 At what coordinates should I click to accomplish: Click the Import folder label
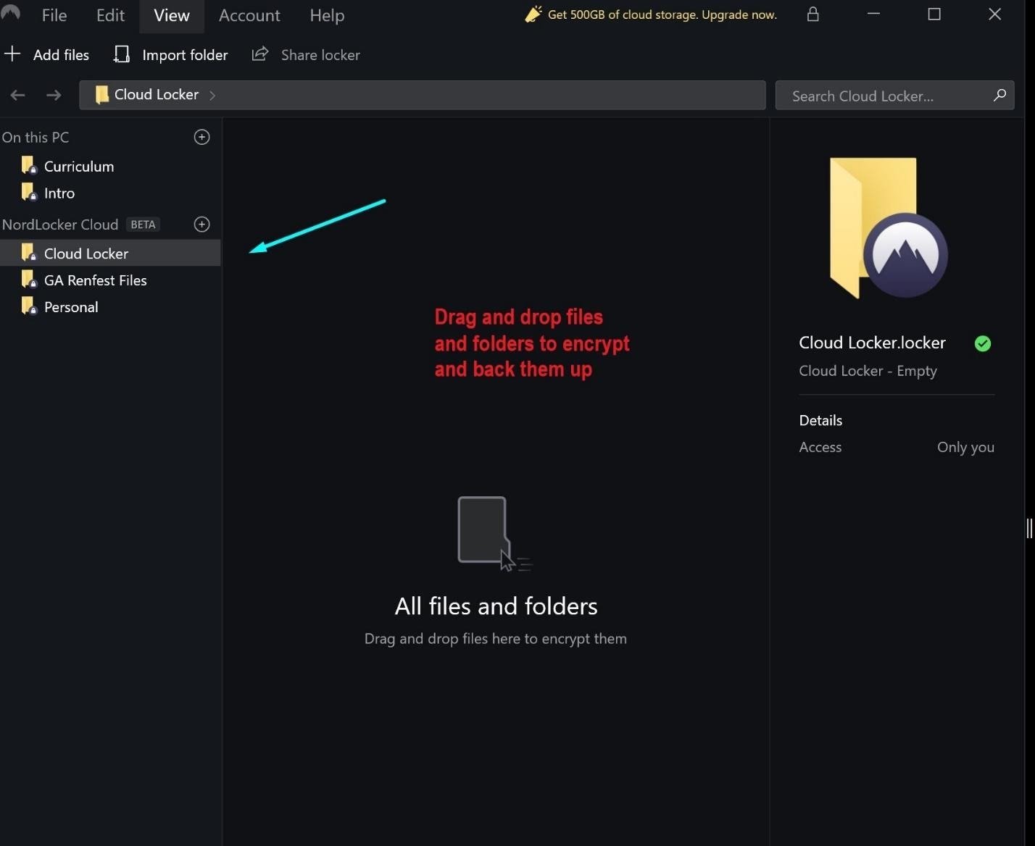[x=185, y=55]
